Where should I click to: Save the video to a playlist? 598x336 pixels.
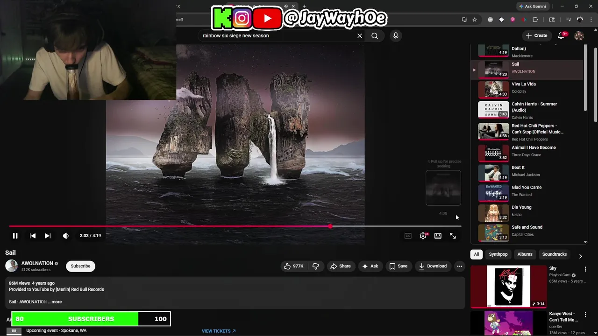pyautogui.click(x=398, y=266)
